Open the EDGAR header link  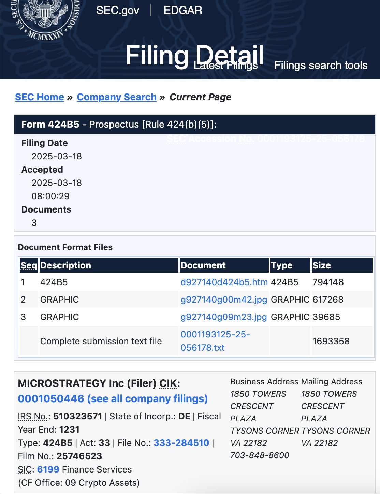183,10
